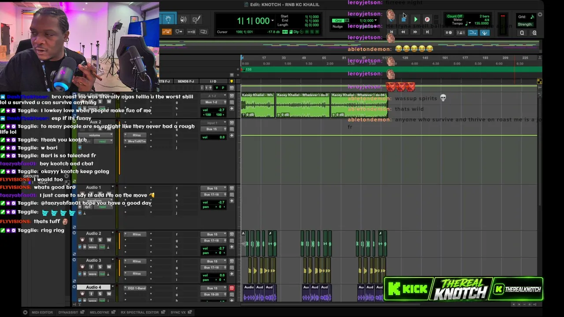Select the Audio 4 track name
564x317 pixels.
tap(93, 287)
